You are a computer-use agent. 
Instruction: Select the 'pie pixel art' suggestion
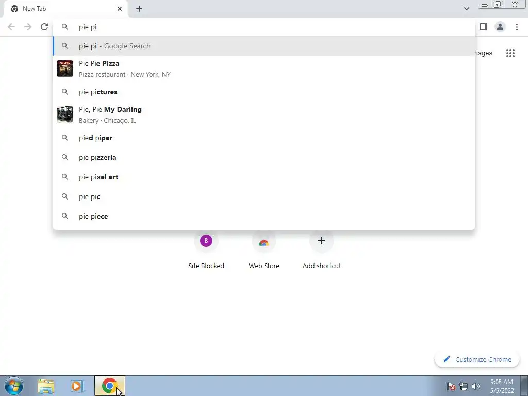[x=265, y=177]
